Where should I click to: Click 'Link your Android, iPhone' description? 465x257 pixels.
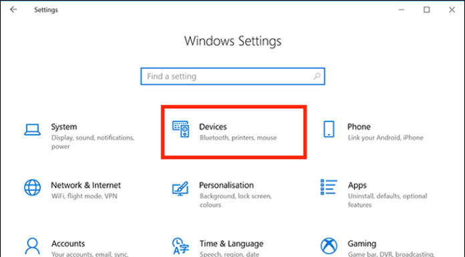point(385,138)
